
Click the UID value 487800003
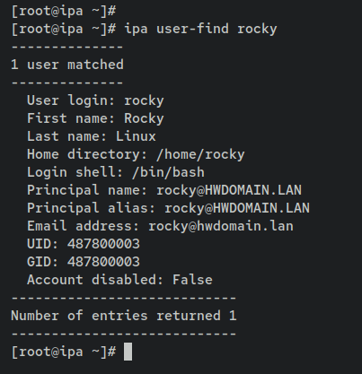103,244
